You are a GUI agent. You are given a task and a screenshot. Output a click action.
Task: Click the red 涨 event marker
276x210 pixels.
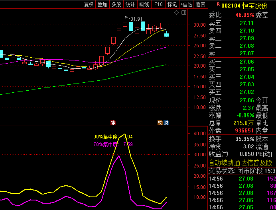113,122
